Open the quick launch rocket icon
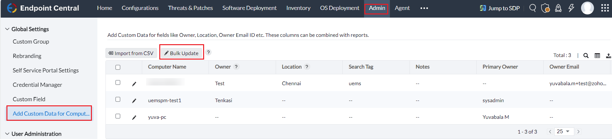 coord(558,8)
